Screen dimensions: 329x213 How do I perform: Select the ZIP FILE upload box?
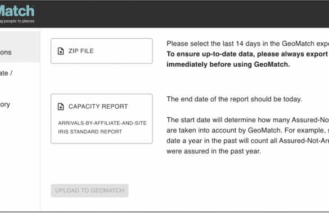point(102,51)
